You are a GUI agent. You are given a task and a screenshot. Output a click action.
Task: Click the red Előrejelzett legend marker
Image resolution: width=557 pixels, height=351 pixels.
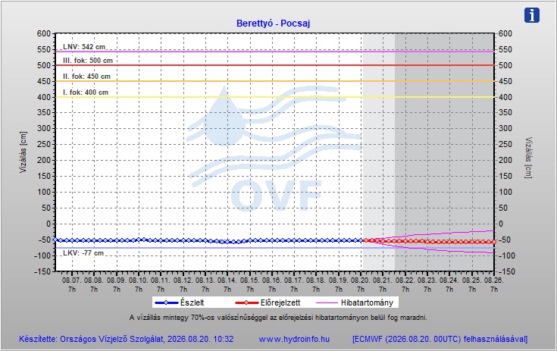point(246,302)
